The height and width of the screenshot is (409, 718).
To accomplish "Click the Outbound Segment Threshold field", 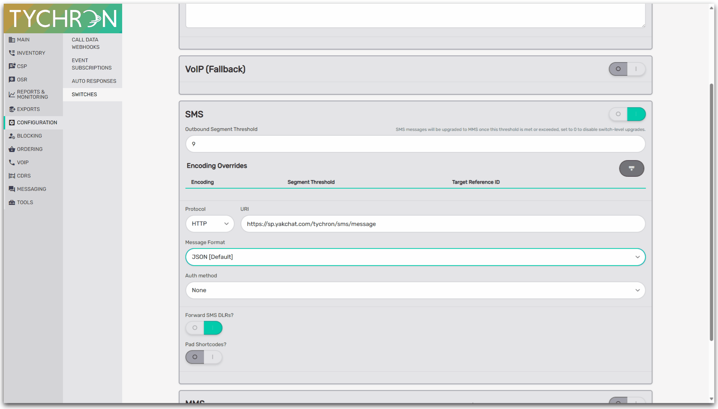I will [x=415, y=144].
